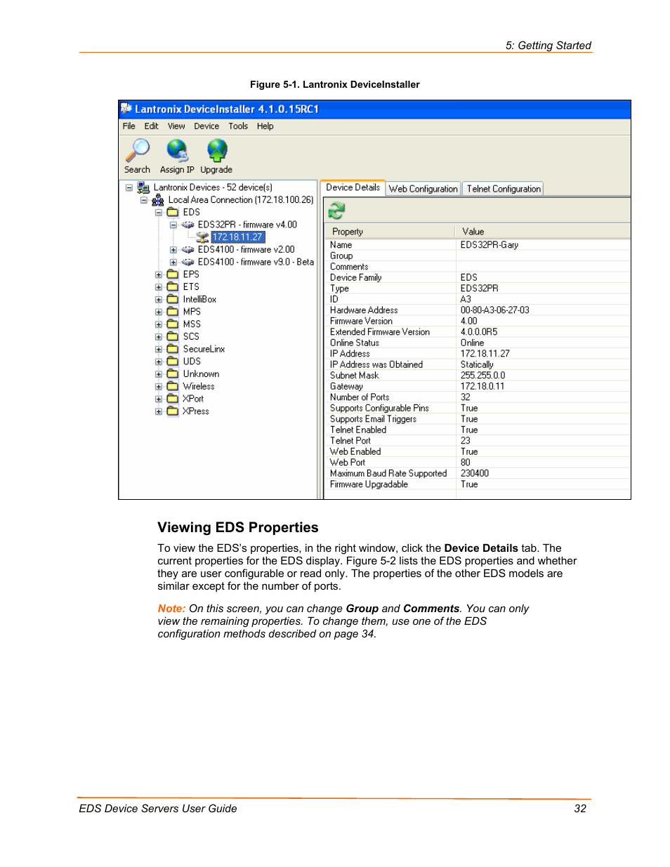Image resolution: width=670 pixels, height=867 pixels.
Task: Click the Subnet Mask value 255.255.0.0
Action: point(482,376)
